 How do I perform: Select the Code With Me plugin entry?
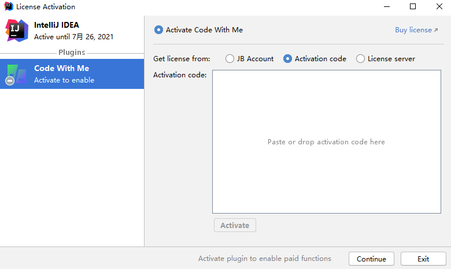point(72,74)
